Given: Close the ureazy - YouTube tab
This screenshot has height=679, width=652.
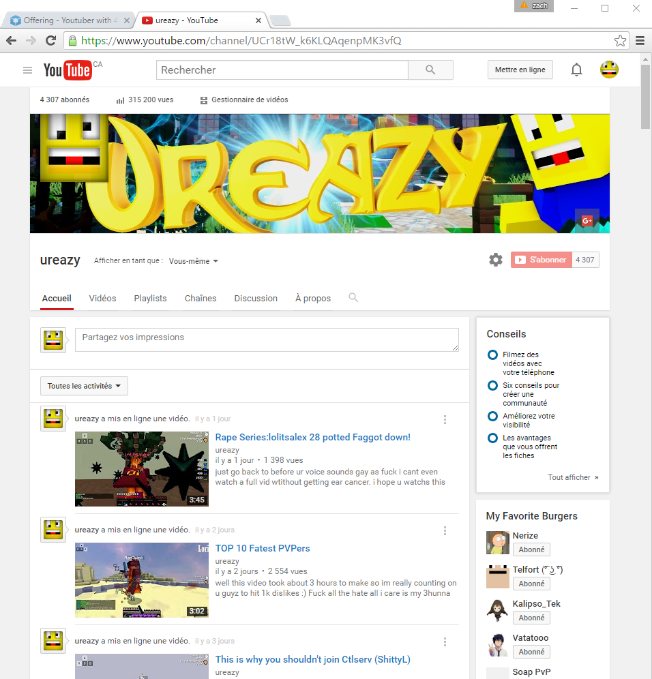Looking at the screenshot, I should tap(258, 20).
